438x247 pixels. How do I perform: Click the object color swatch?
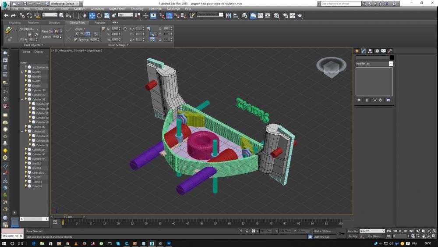(x=392, y=57)
